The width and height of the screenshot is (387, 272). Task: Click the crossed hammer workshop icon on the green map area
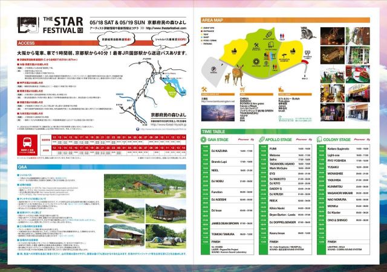click(256, 45)
